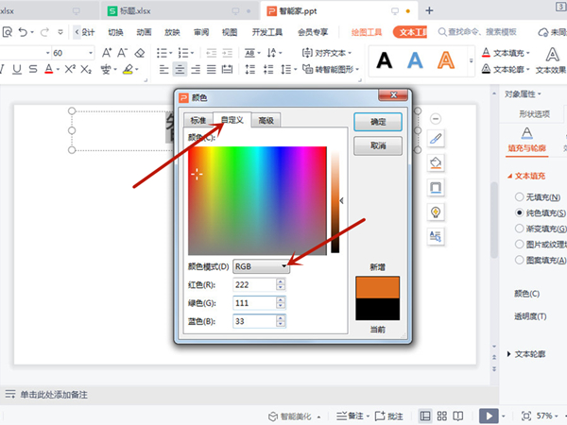Click the clear formatting eraser icon
This screenshot has height=425, width=567.
tap(140, 53)
